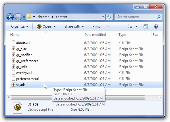Click Date modified value in details pane
The height and width of the screenshot is (122, 170).
point(92,104)
